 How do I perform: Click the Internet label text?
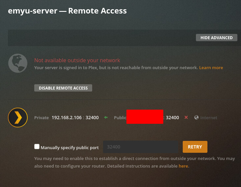tap(209, 118)
